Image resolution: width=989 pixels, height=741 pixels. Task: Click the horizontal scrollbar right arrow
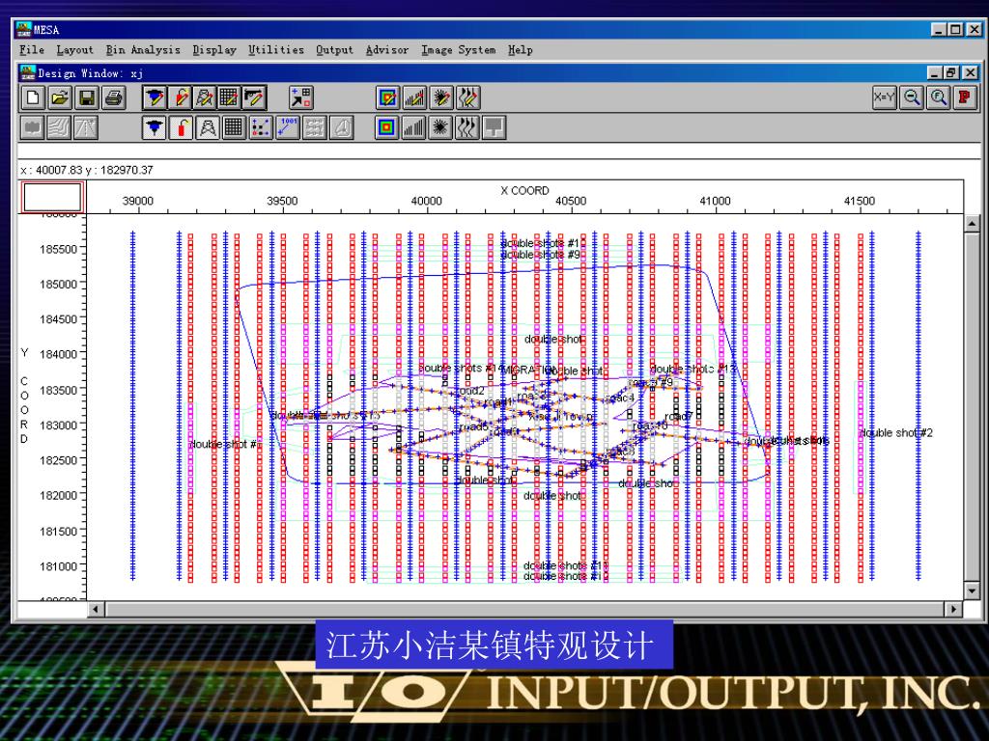coord(953,610)
